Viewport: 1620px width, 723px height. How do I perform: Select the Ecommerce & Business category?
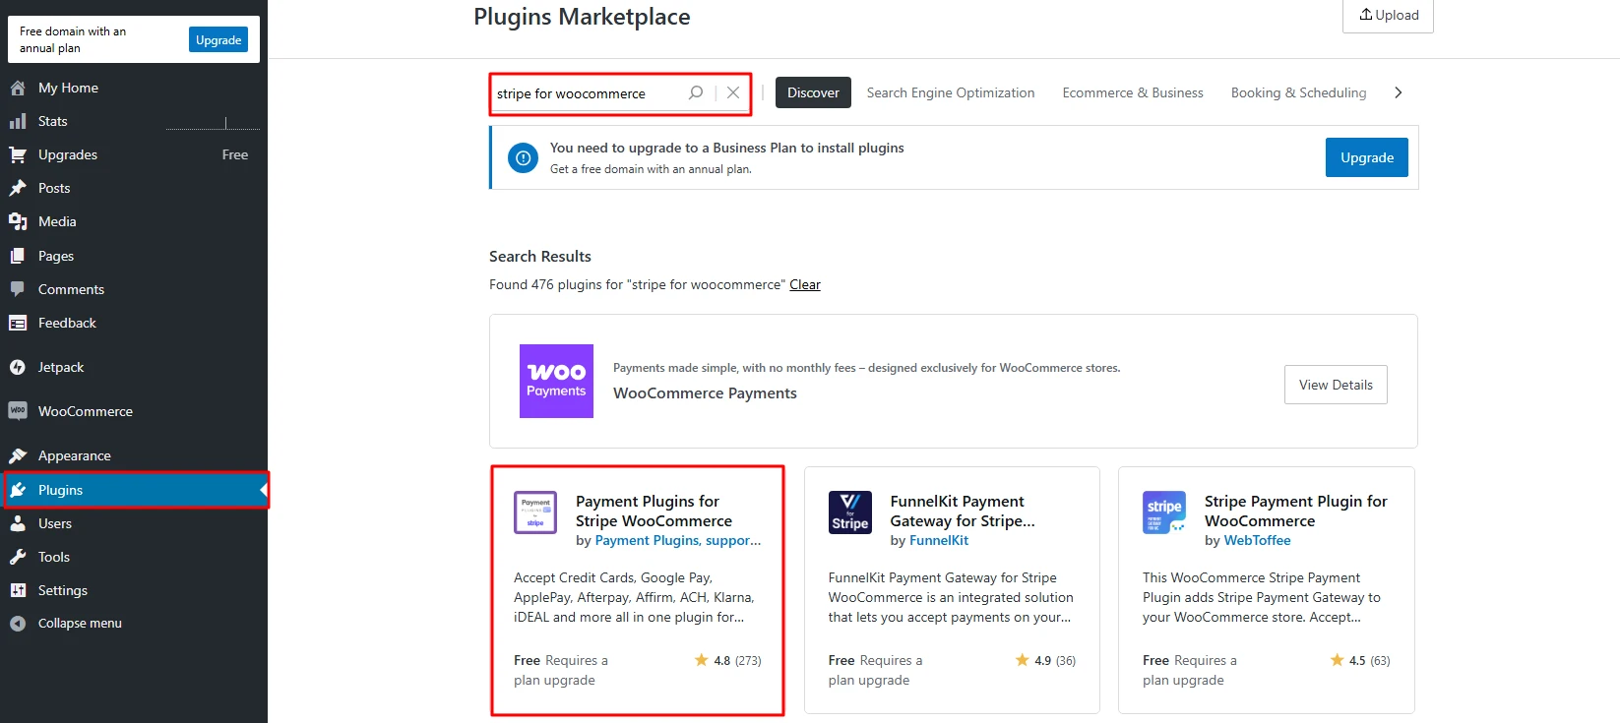(x=1132, y=92)
